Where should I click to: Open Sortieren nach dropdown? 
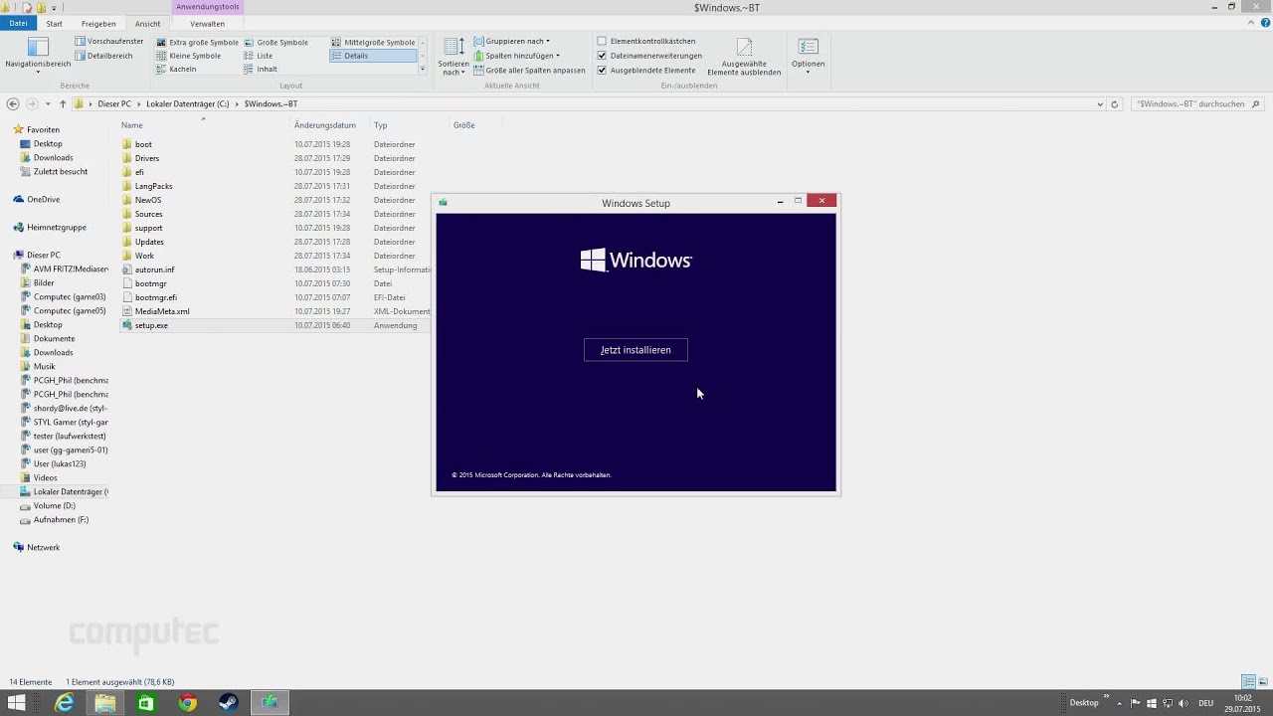(x=454, y=57)
